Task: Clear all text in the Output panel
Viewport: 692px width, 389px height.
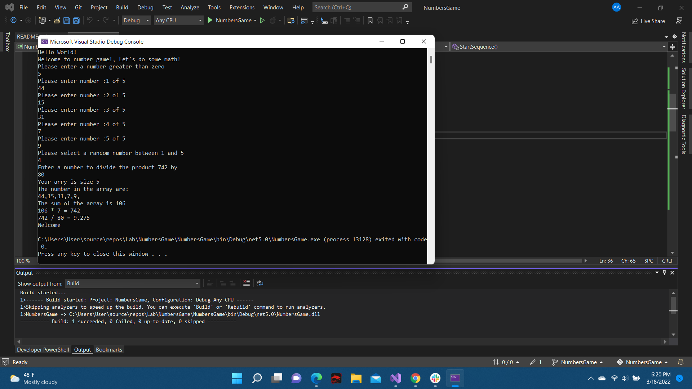Action: pyautogui.click(x=246, y=283)
